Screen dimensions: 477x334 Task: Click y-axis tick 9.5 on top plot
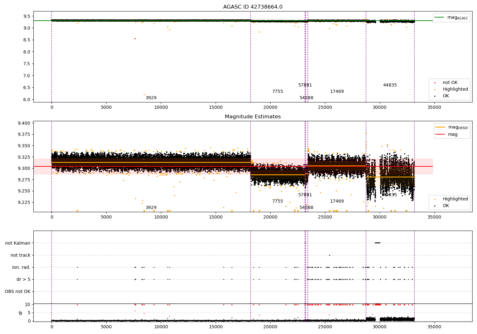27,16
